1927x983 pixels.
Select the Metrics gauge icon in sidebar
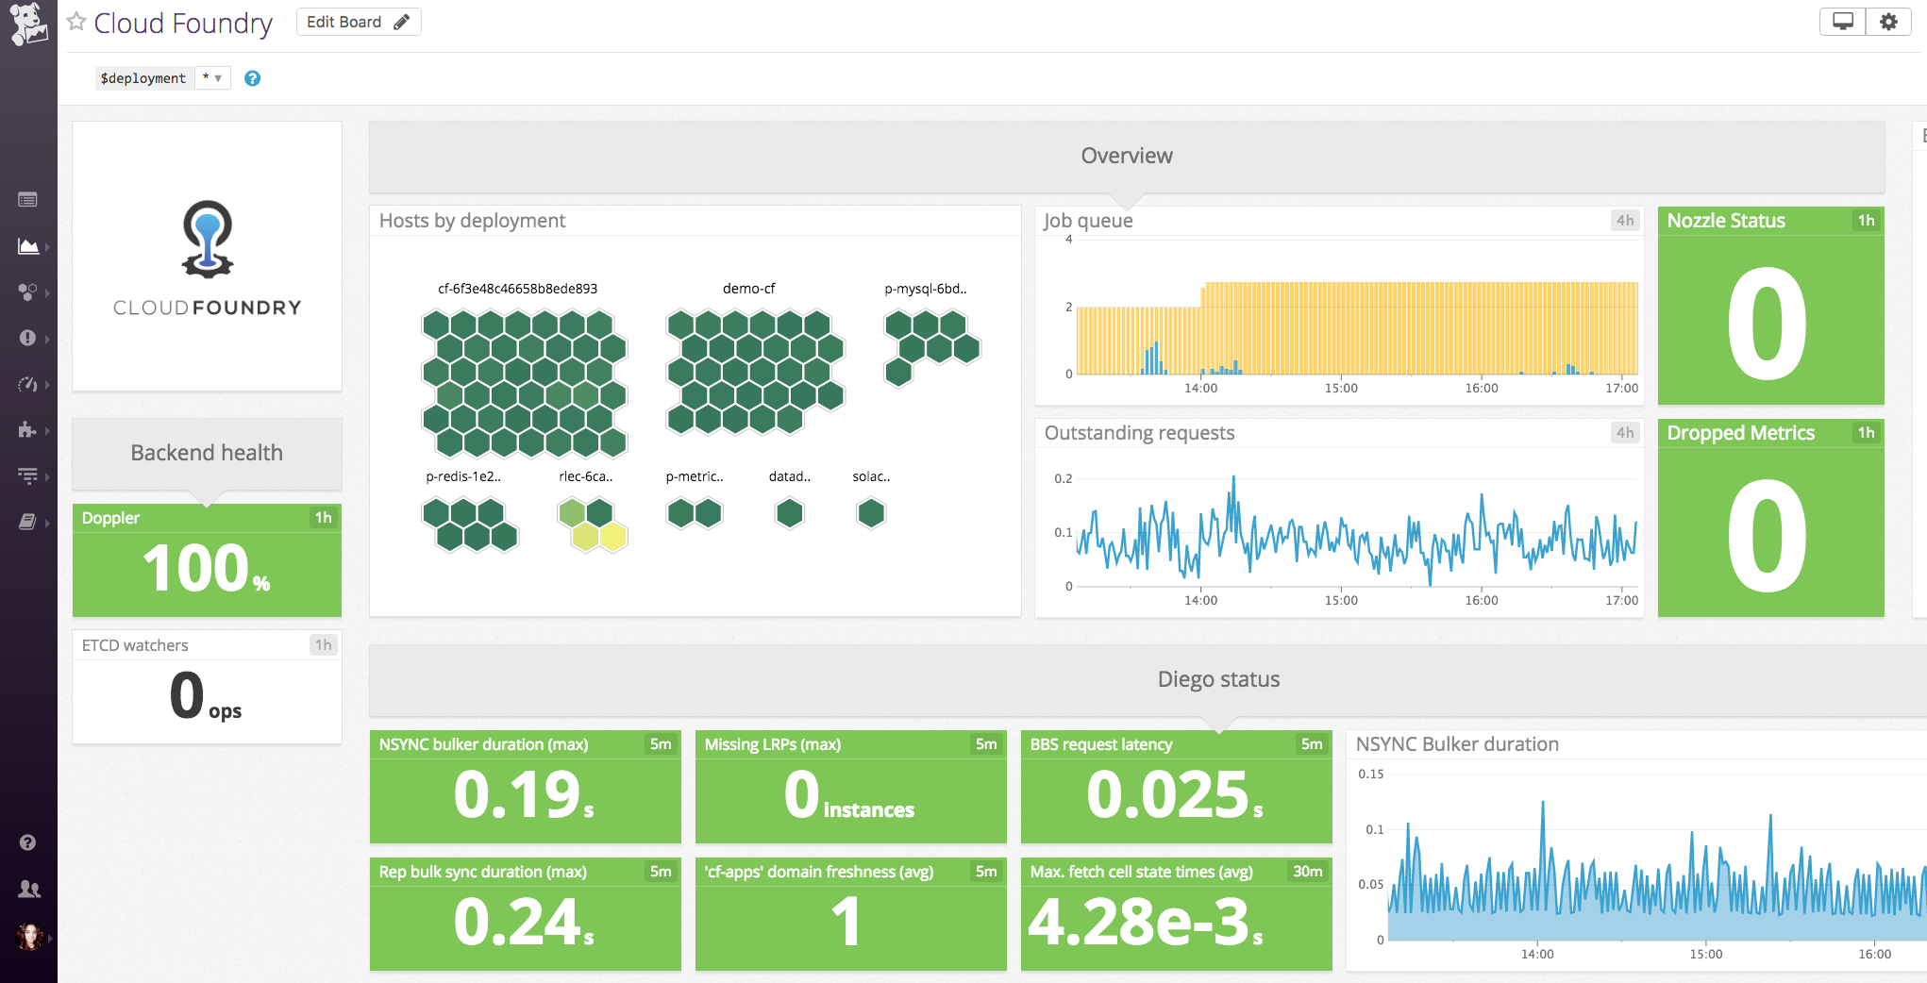[x=26, y=384]
